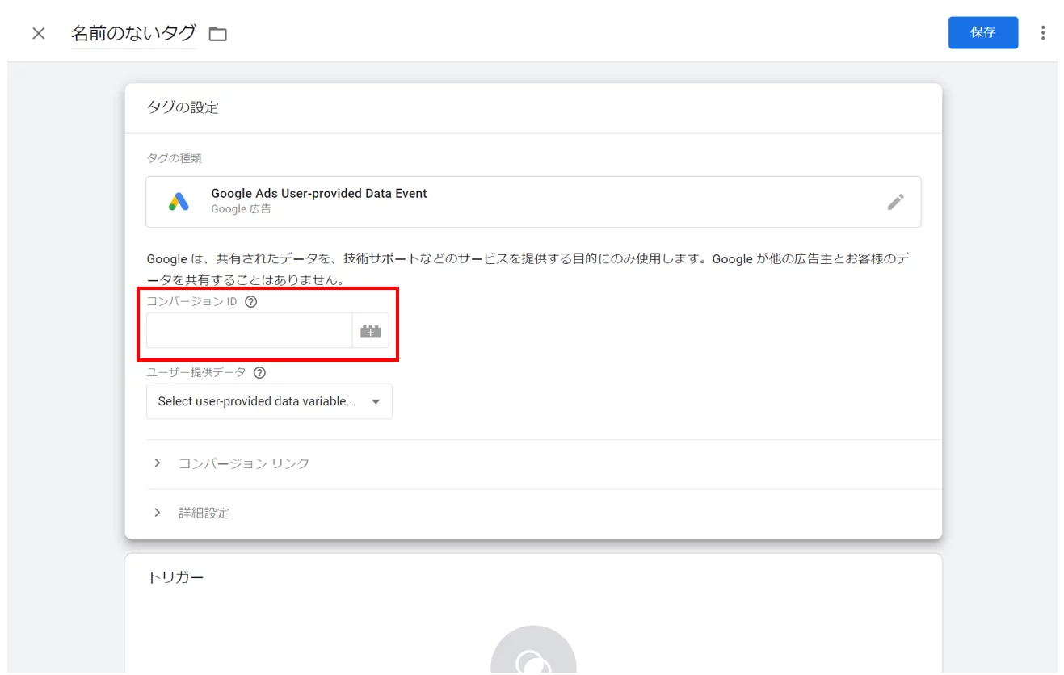Viewport: 1064px width, 675px height.
Task: Click the タグの設定 panel header
Action: 184,107
